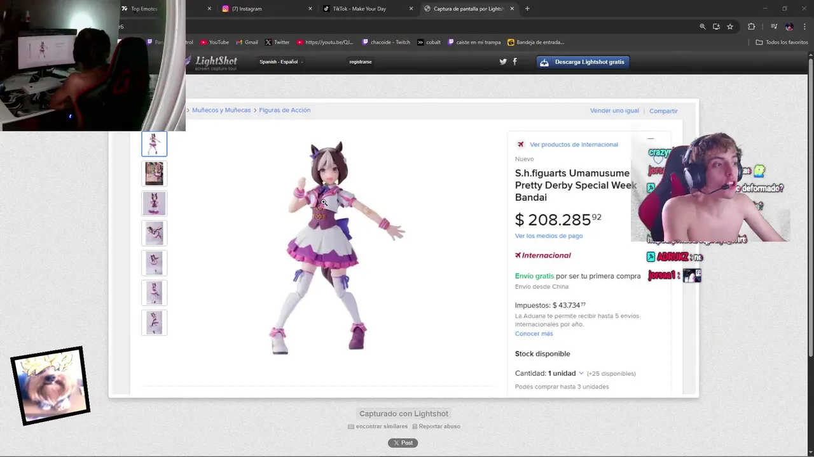814x457 pixels.
Task: Click the S.h.figuarts Umamusume product title
Action: 576,185
